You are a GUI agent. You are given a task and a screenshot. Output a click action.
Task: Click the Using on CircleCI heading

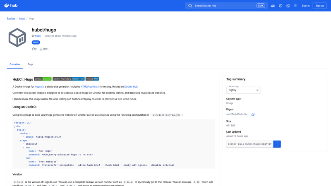coord(24,107)
